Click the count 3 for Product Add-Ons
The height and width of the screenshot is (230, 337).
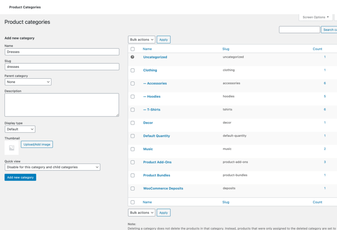325,162
